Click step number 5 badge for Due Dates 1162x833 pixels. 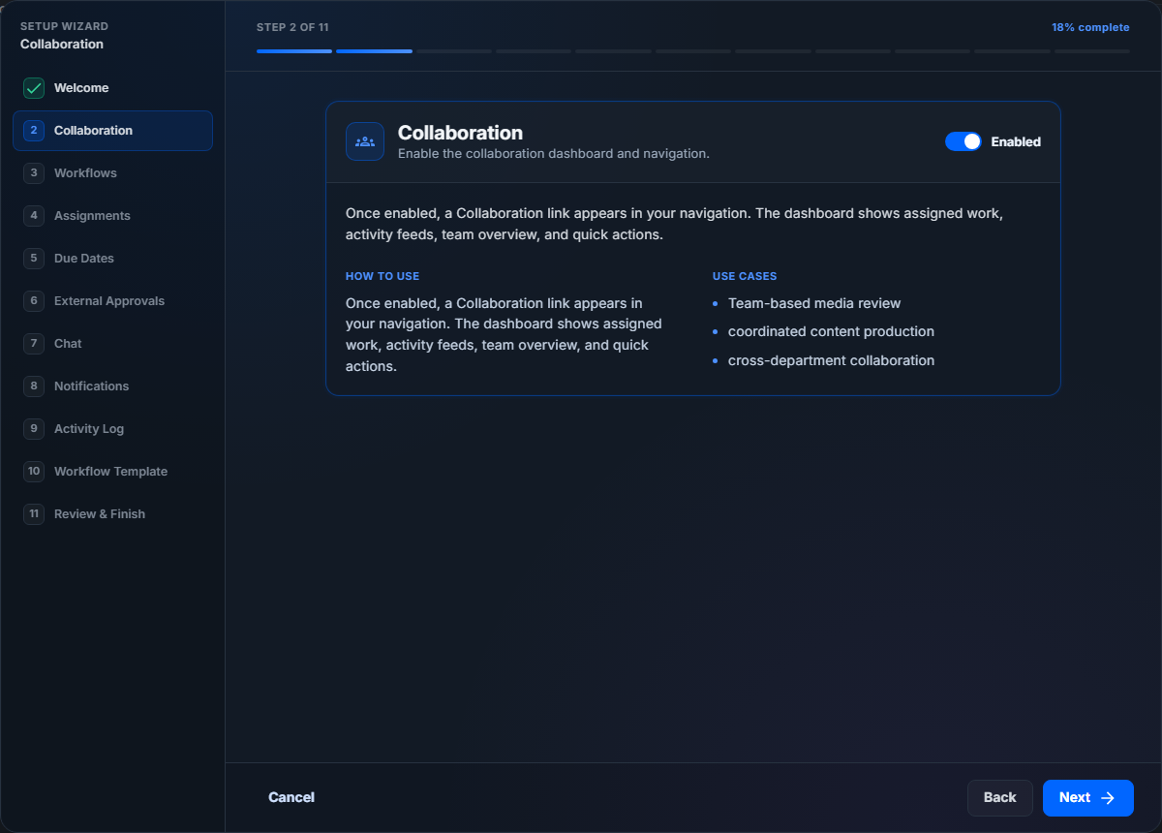(x=34, y=259)
